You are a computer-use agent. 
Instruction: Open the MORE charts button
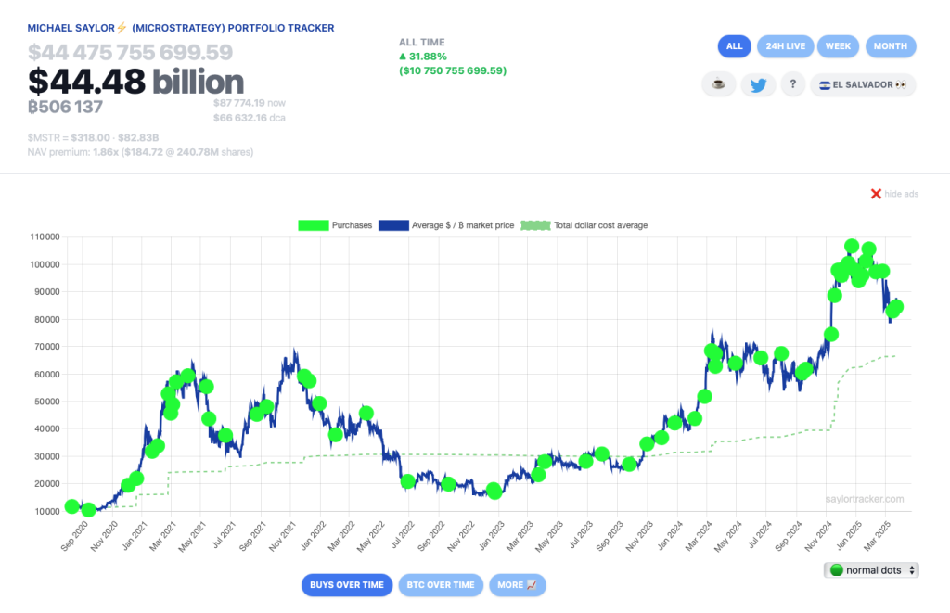[x=518, y=585]
